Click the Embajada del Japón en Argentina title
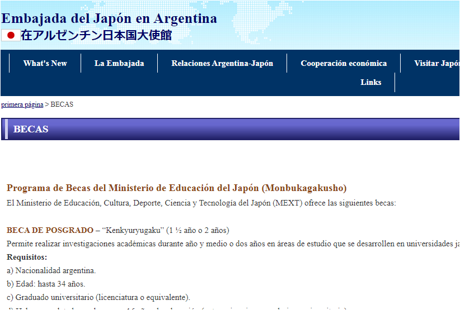This screenshot has width=460, height=310. pos(109,18)
